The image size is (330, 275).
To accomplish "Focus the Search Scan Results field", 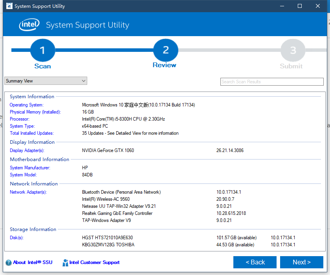I will [x=272, y=82].
